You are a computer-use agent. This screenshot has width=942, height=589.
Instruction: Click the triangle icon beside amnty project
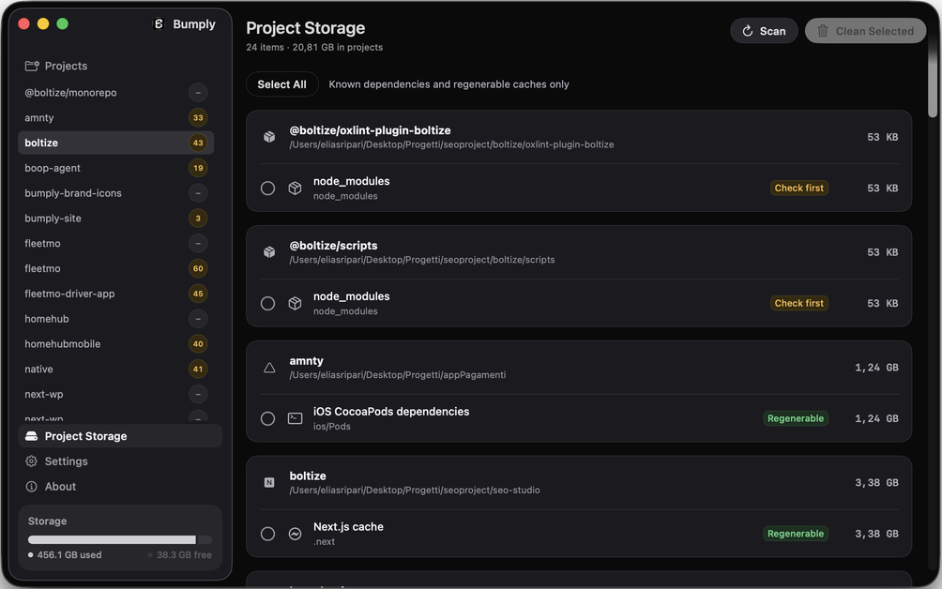[x=269, y=368]
